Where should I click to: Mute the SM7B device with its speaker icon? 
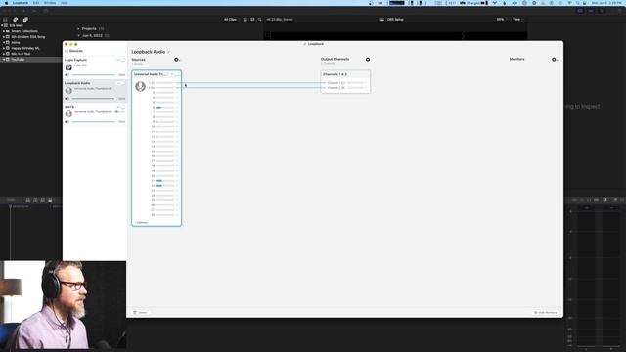(x=67, y=122)
